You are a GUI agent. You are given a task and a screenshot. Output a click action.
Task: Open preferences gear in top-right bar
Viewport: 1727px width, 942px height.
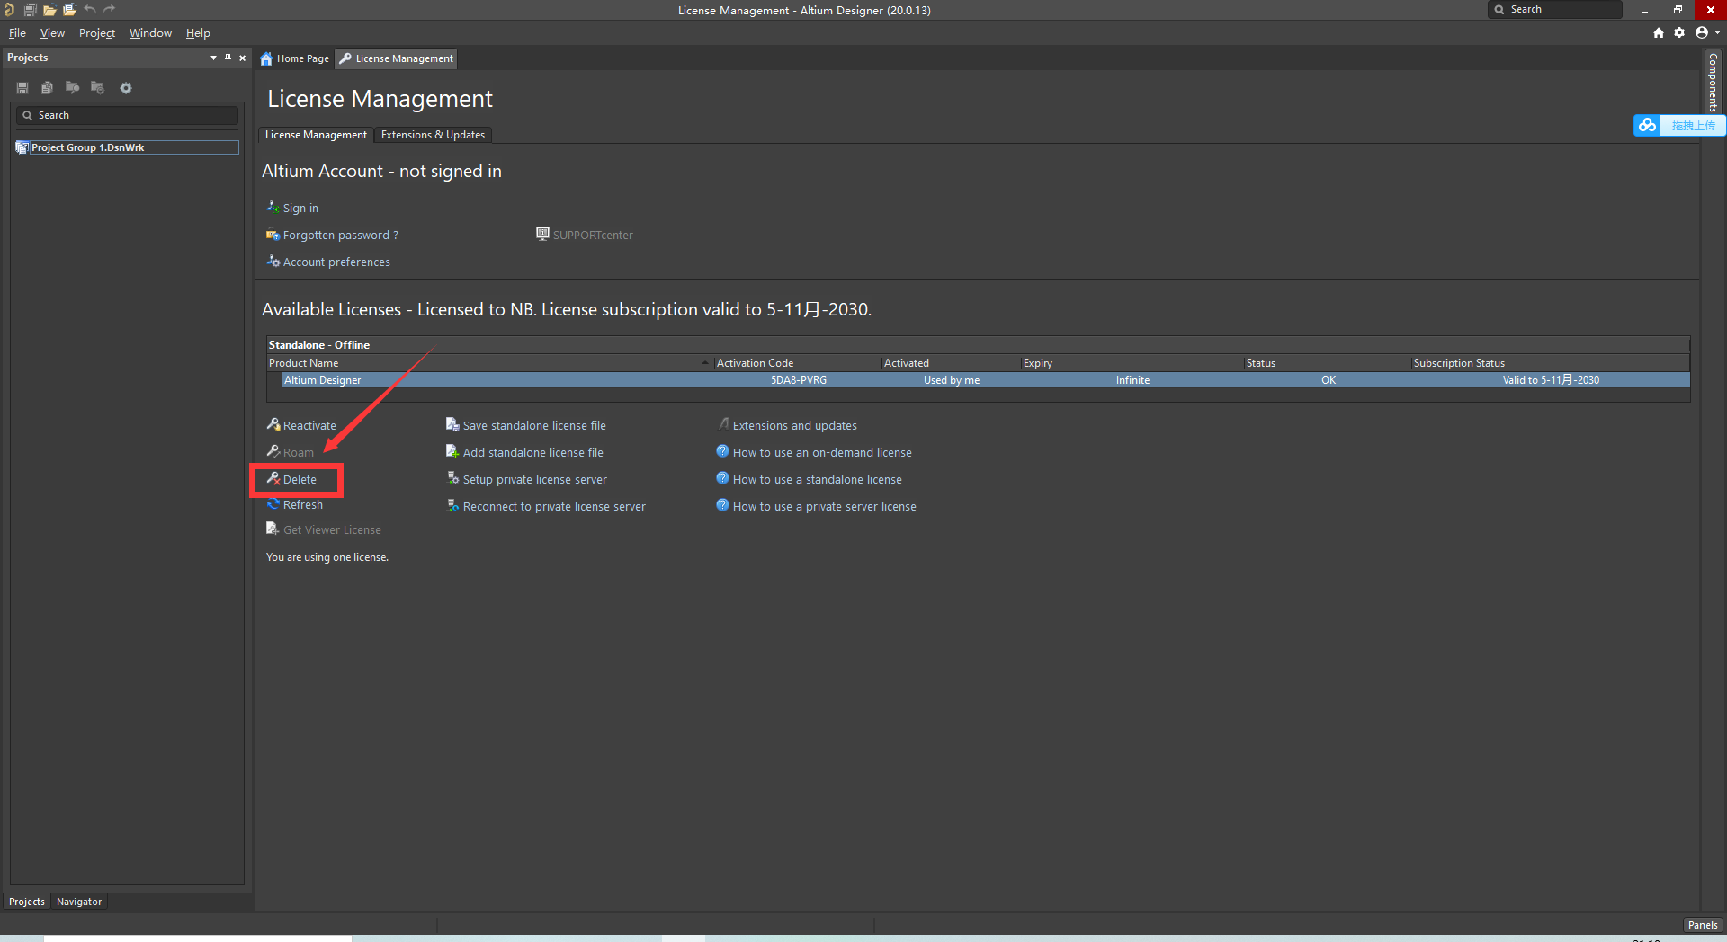tap(1679, 32)
